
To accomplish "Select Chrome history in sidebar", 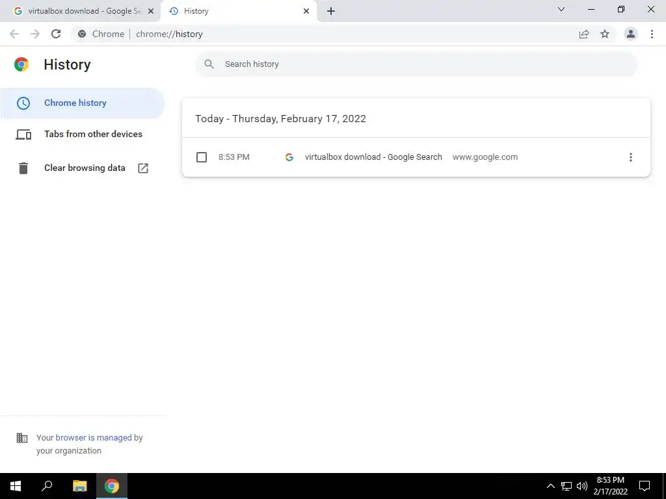I will [x=83, y=103].
